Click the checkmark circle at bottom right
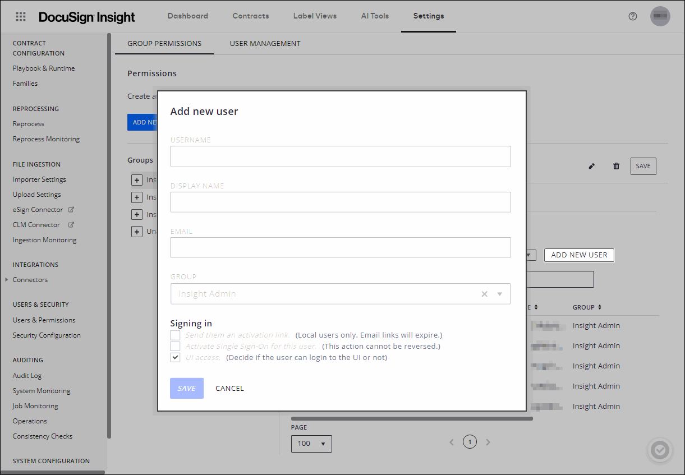This screenshot has height=475, width=685. pos(660,450)
